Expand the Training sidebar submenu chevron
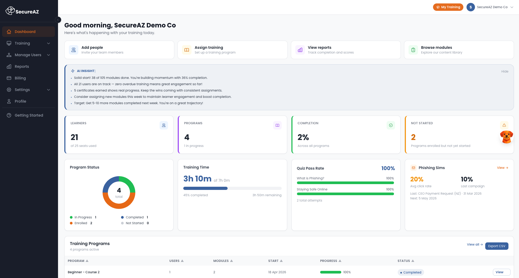The height and width of the screenshot is (278, 519). click(x=49, y=43)
